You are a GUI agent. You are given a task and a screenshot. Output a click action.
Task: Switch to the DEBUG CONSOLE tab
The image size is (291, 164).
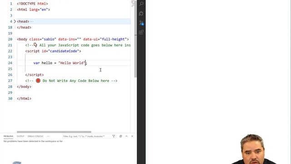coord(35,136)
